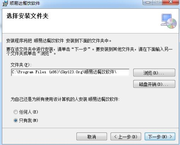Image resolution: width=180 pixels, height=145 pixels.
Task: Click the installer icon in title bar
Action: click(x=5, y=3)
